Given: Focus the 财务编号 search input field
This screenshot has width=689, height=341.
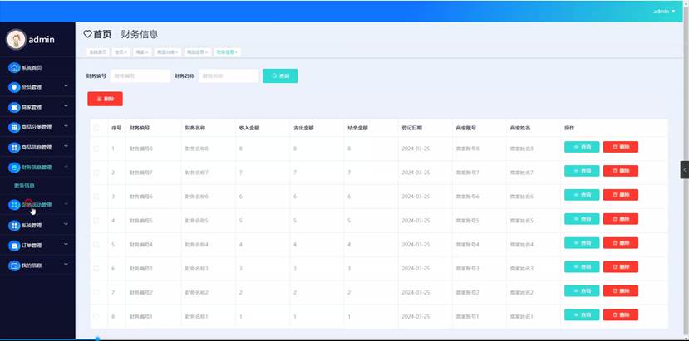Looking at the screenshot, I should tap(140, 76).
